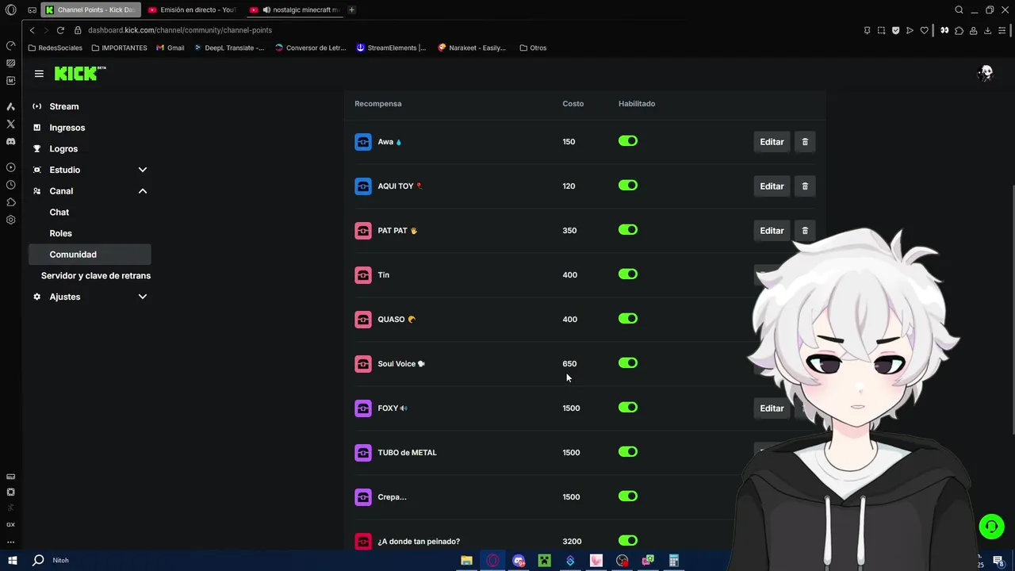
Task: Open Opera sidebar settings gear
Action: tap(10, 220)
